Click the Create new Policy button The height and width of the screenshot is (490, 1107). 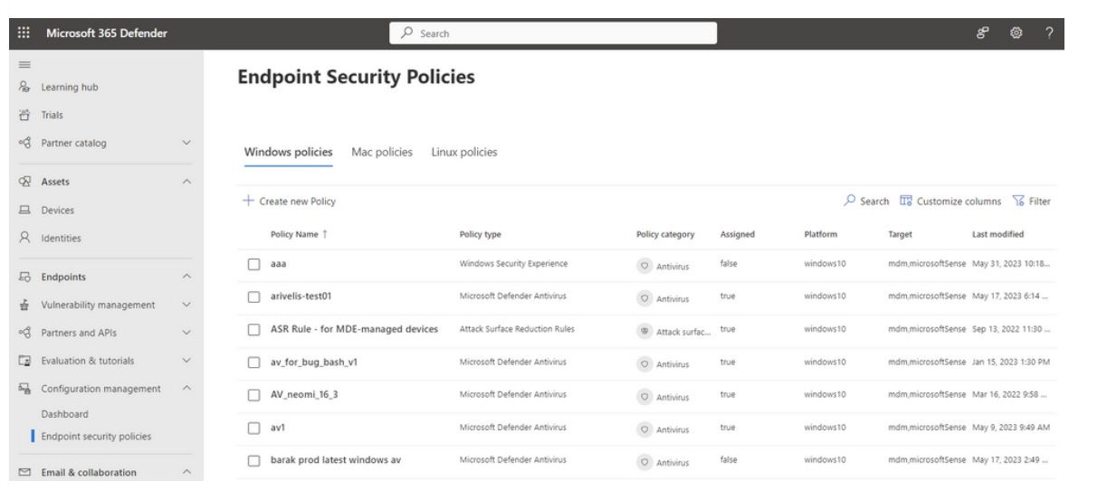[x=291, y=202]
